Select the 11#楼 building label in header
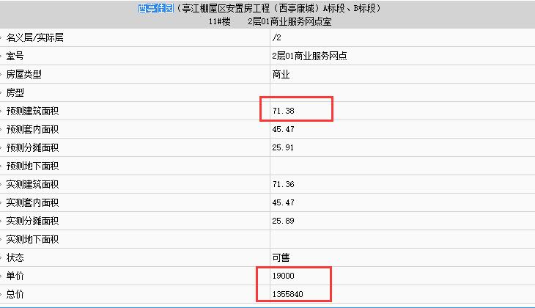This screenshot has width=535, height=308. pos(219,21)
